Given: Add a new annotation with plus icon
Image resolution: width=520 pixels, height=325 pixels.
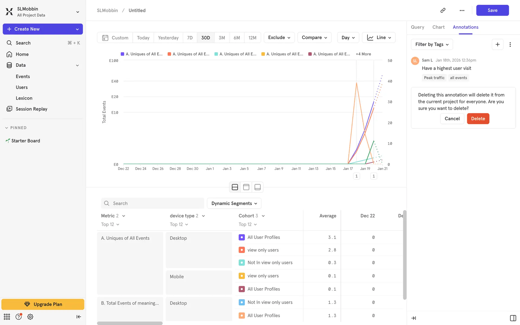Looking at the screenshot, I should point(497,44).
